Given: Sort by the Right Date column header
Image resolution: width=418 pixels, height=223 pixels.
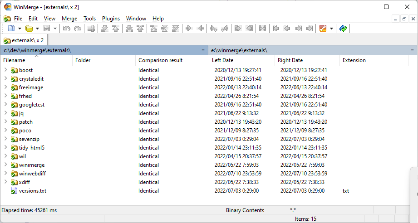Looking at the screenshot, I should 307,60.
